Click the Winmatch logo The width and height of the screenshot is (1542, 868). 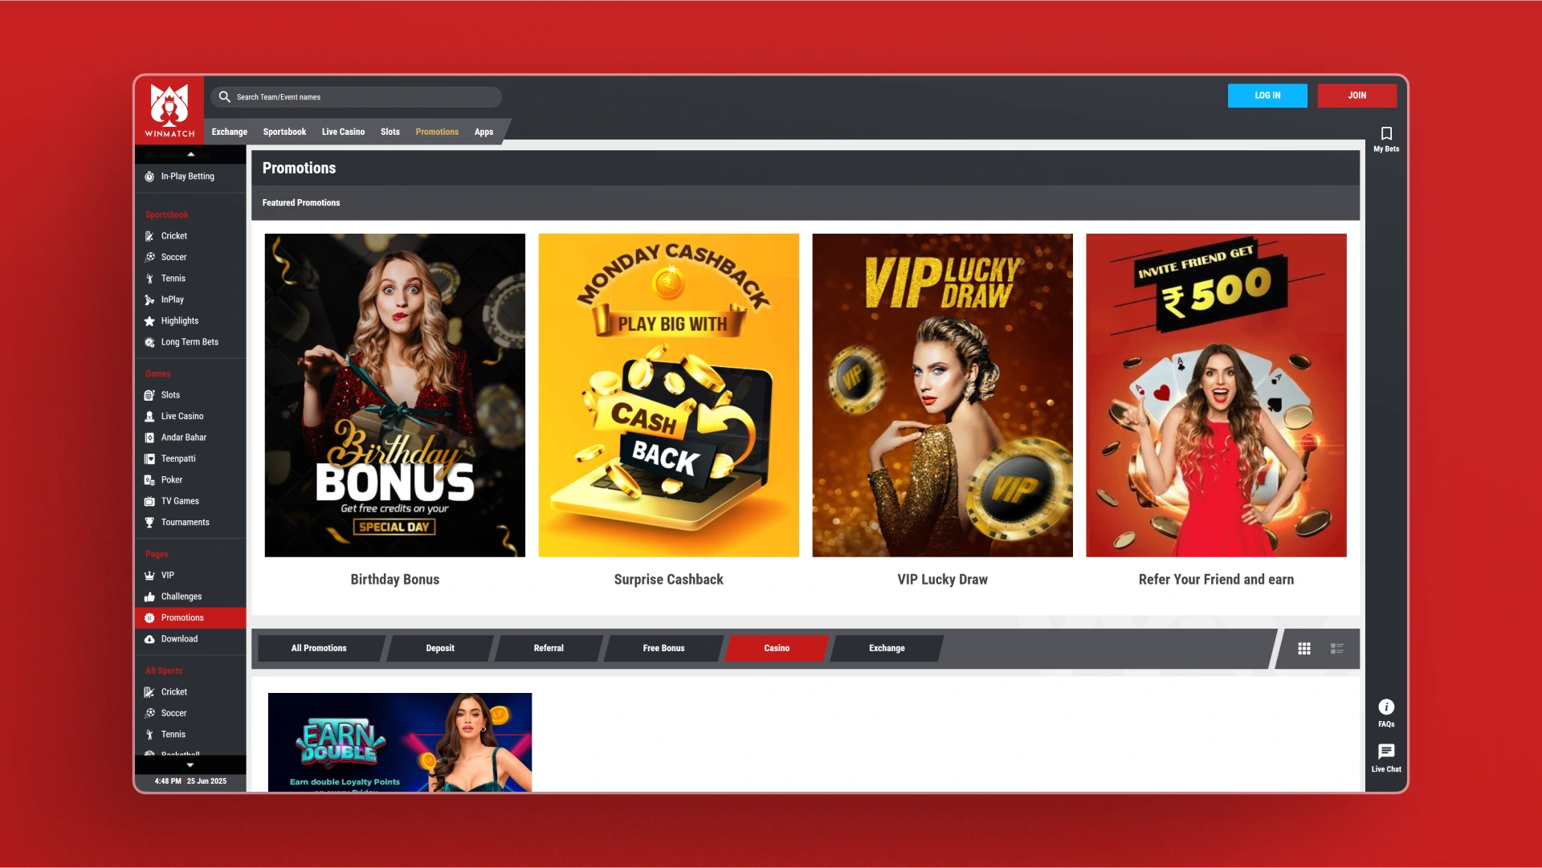tap(169, 110)
